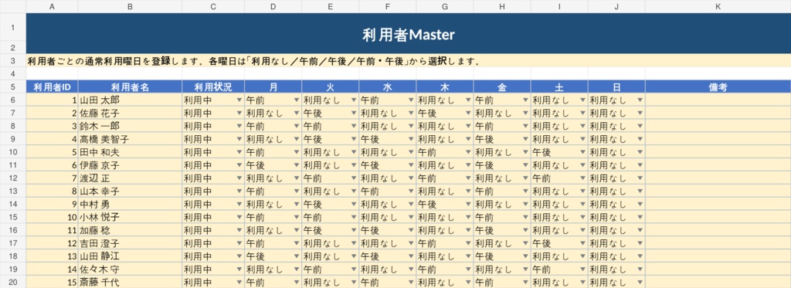Open 土 dropdown for 渡辺 正
Viewport: 791px width, 288px height.
[x=582, y=178]
